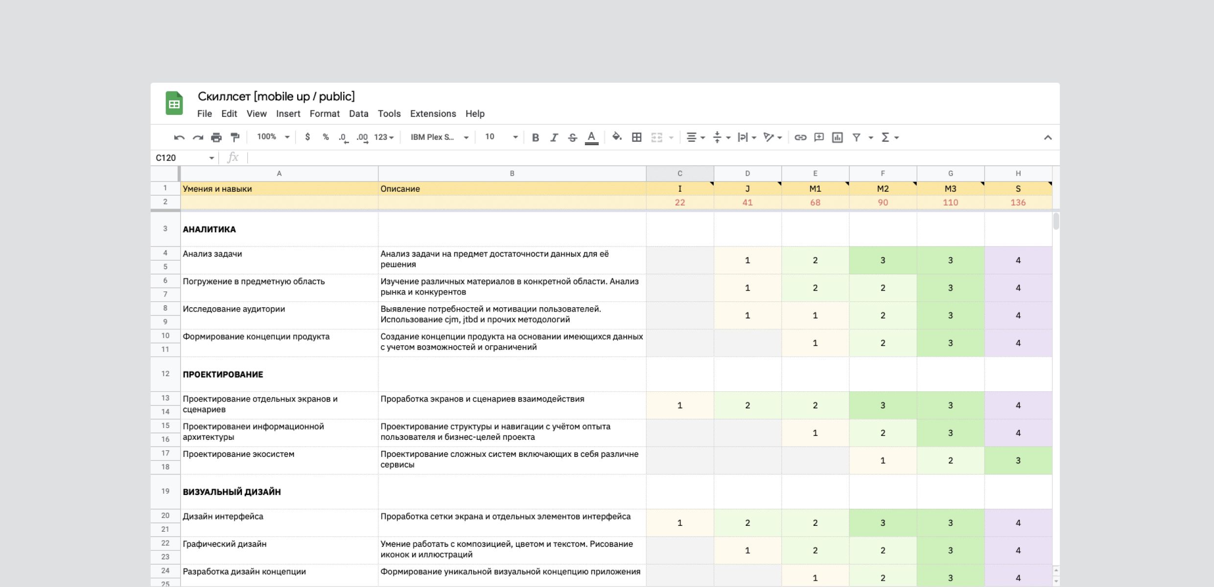This screenshot has height=587, width=1214.
Task: Select column A header
Action: 279,174
